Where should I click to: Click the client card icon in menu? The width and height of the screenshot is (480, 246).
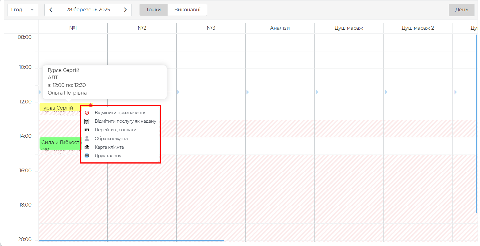(x=87, y=147)
